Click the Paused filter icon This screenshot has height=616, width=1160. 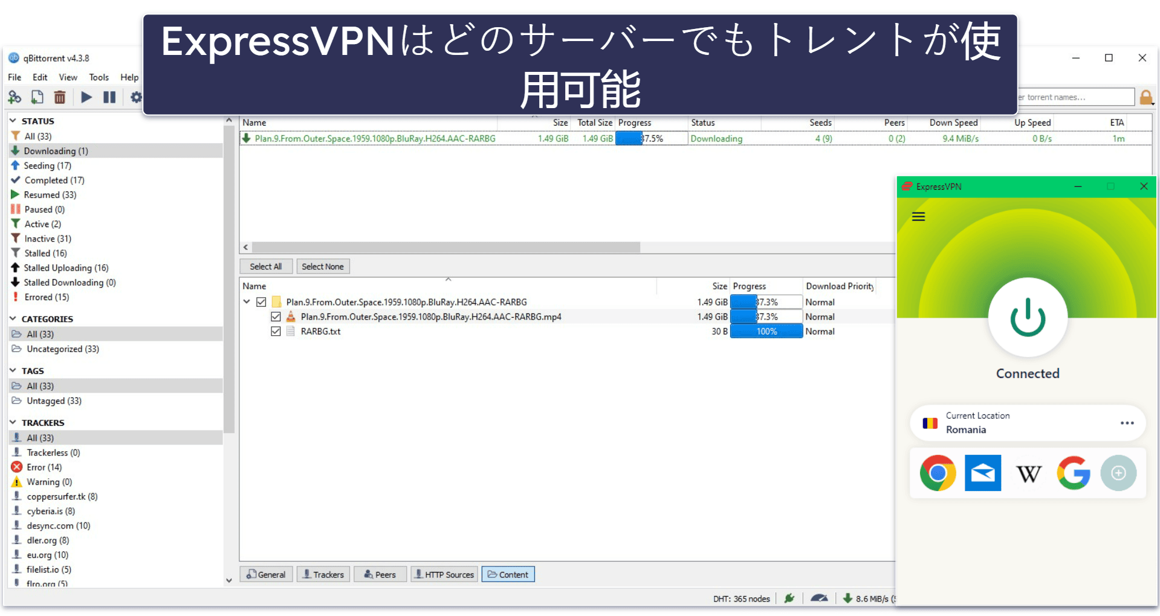pyautogui.click(x=16, y=209)
